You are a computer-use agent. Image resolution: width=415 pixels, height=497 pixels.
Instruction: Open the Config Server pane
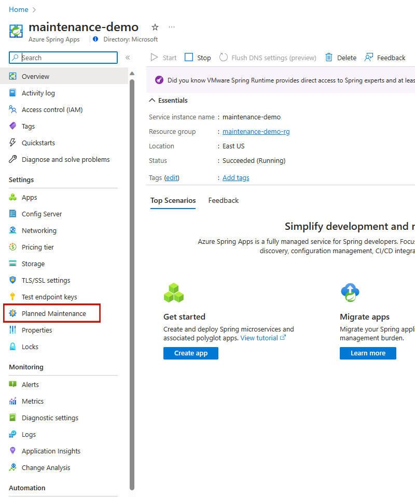pyautogui.click(x=41, y=213)
